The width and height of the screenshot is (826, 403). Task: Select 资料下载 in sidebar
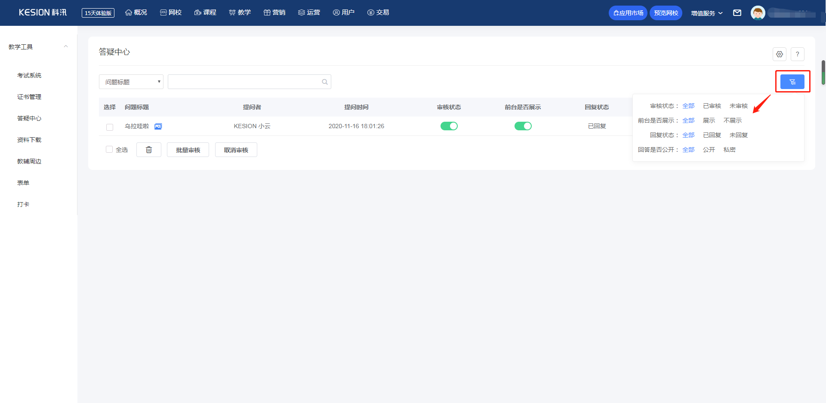(x=29, y=140)
